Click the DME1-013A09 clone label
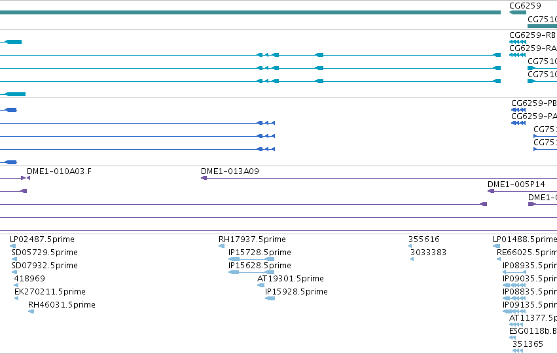This screenshot has height=354, width=557. 230,171
